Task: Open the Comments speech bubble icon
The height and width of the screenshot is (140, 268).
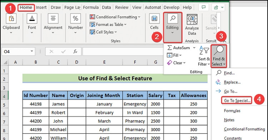Action: coord(203,7)
